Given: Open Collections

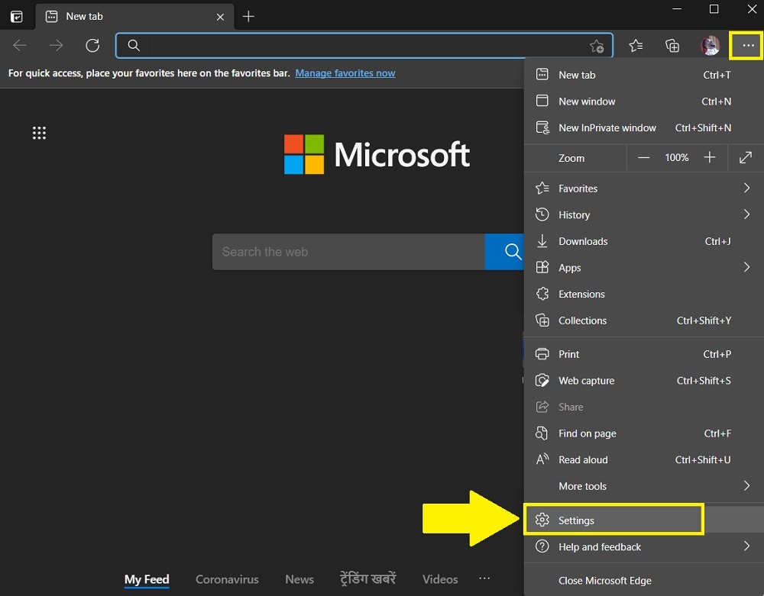Looking at the screenshot, I should coord(583,321).
